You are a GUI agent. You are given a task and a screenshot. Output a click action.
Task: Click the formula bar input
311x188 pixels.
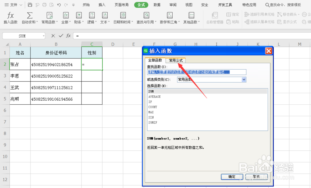(x=192, y=36)
